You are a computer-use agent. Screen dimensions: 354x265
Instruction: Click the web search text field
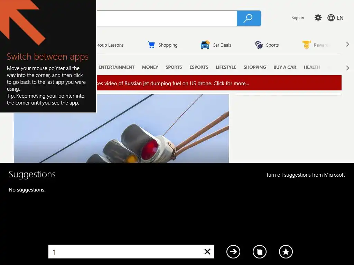click(x=167, y=18)
